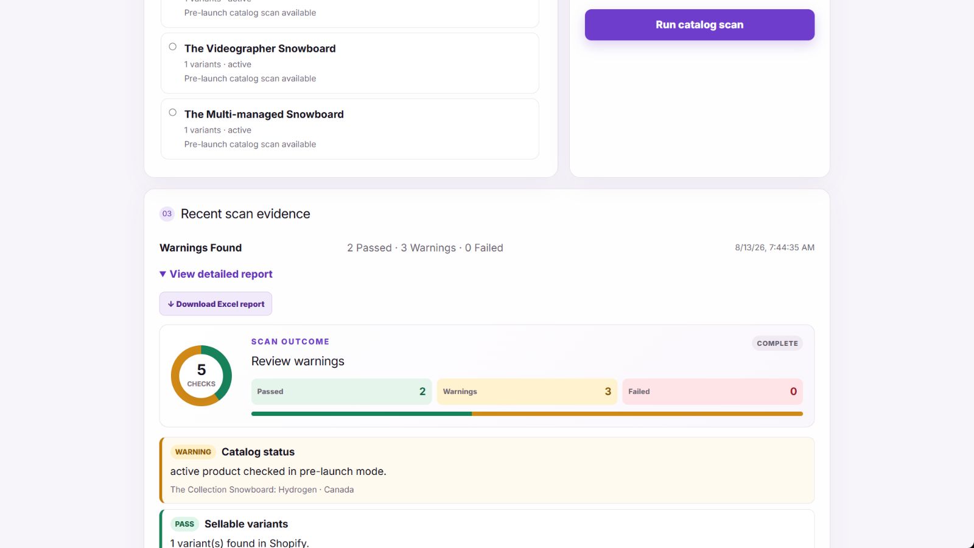Click the PASS badge on Sellable variants
Viewport: 974px width, 548px height.
pyautogui.click(x=184, y=524)
